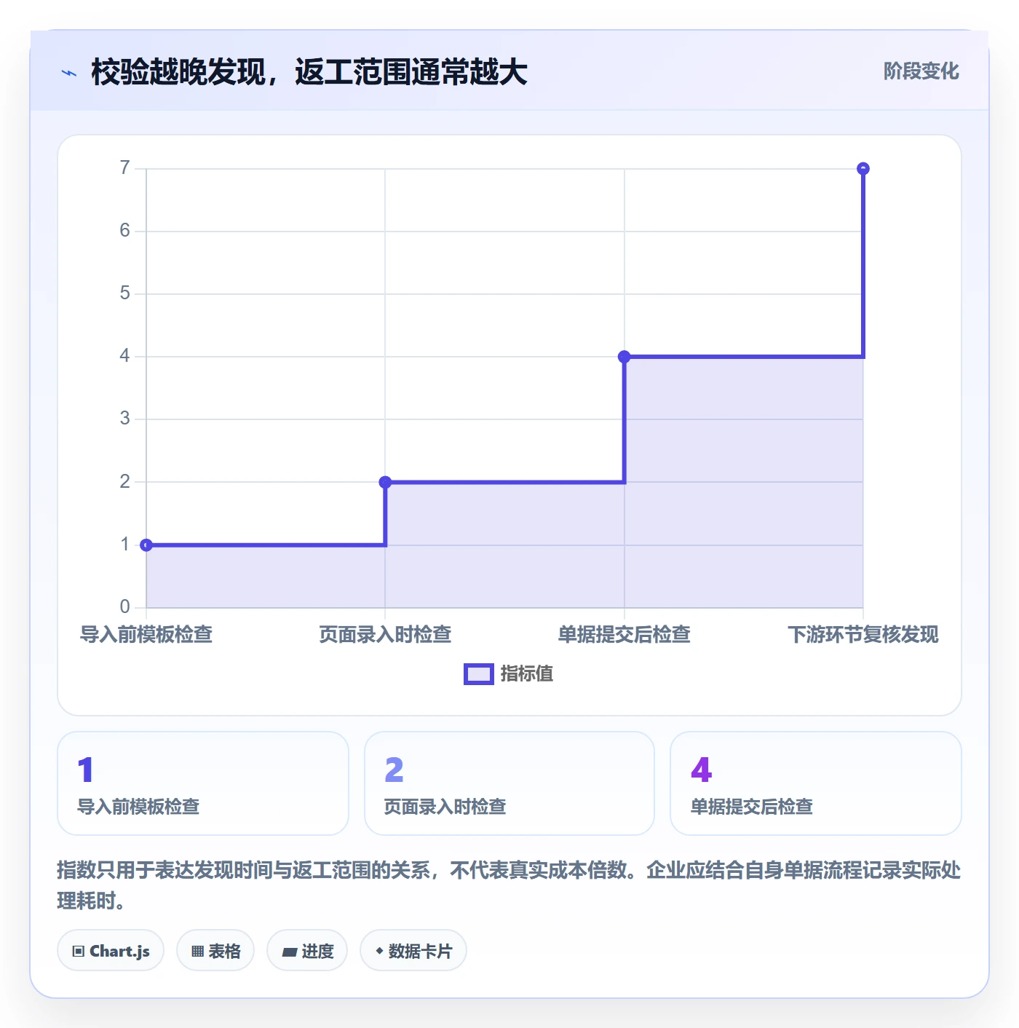
Task: Click y-axis tick label 5
Action: [x=125, y=293]
